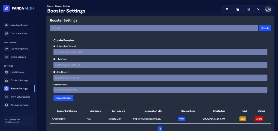Click the destination URL field

coord(160,90)
